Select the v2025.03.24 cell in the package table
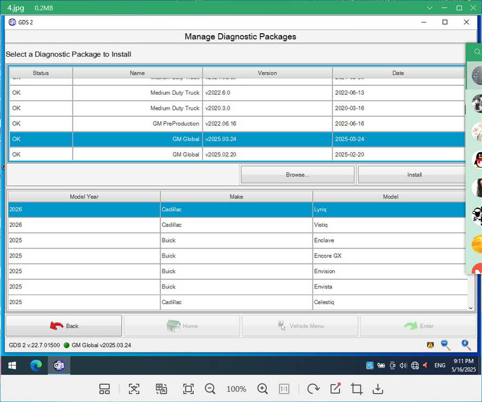The image size is (482, 402). click(x=267, y=139)
